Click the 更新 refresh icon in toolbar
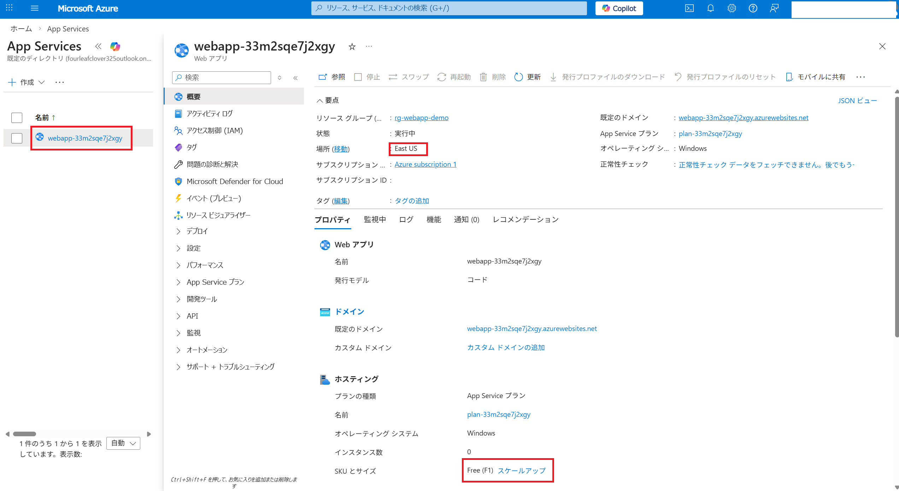This screenshot has width=899, height=491. (518, 77)
